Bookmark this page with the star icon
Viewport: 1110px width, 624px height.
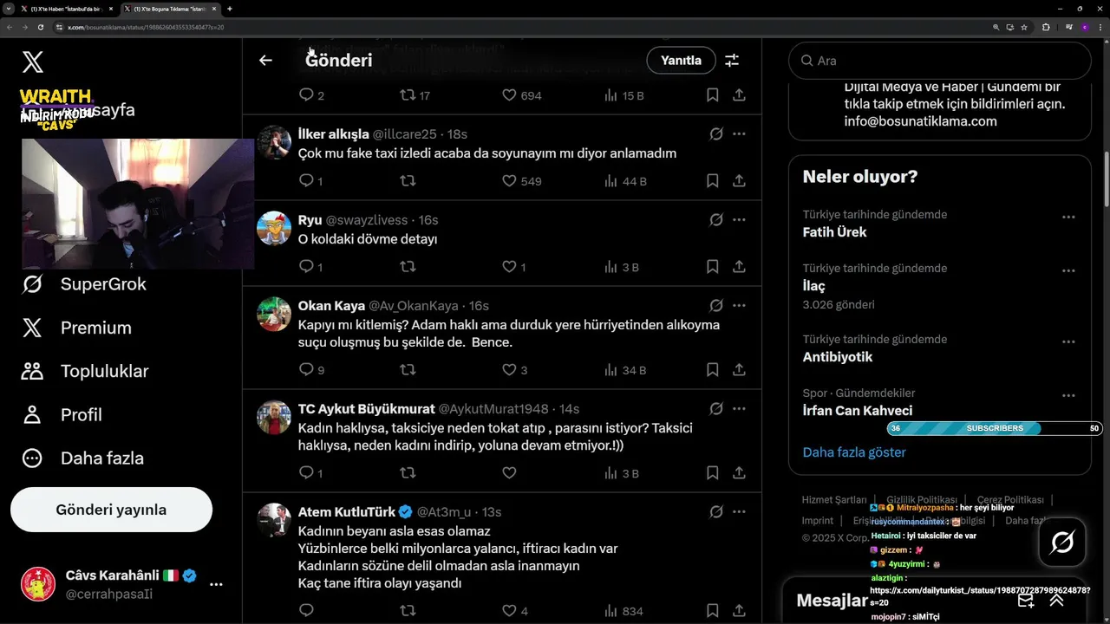pos(1024,27)
